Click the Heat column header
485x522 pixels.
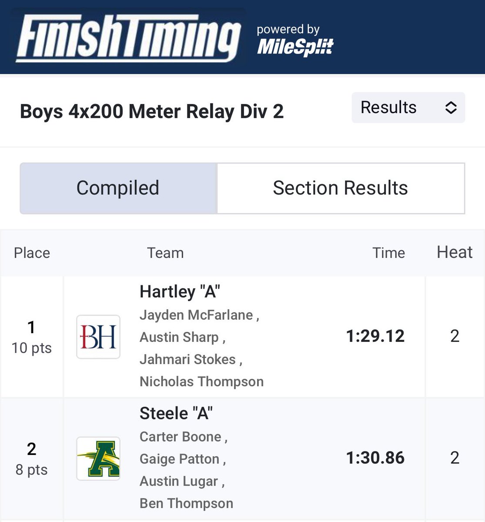click(455, 252)
